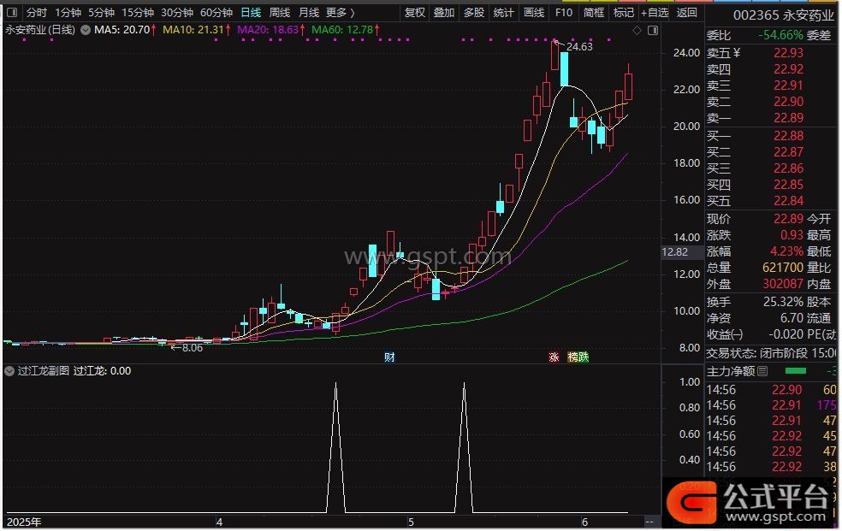The width and height of the screenshot is (842, 531).
Task: Toggle the left sidebar panel icon
Action: tap(12, 12)
